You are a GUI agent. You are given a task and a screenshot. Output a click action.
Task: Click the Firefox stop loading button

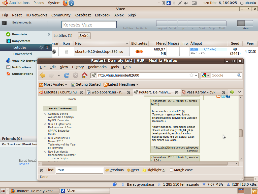tap(76, 75)
